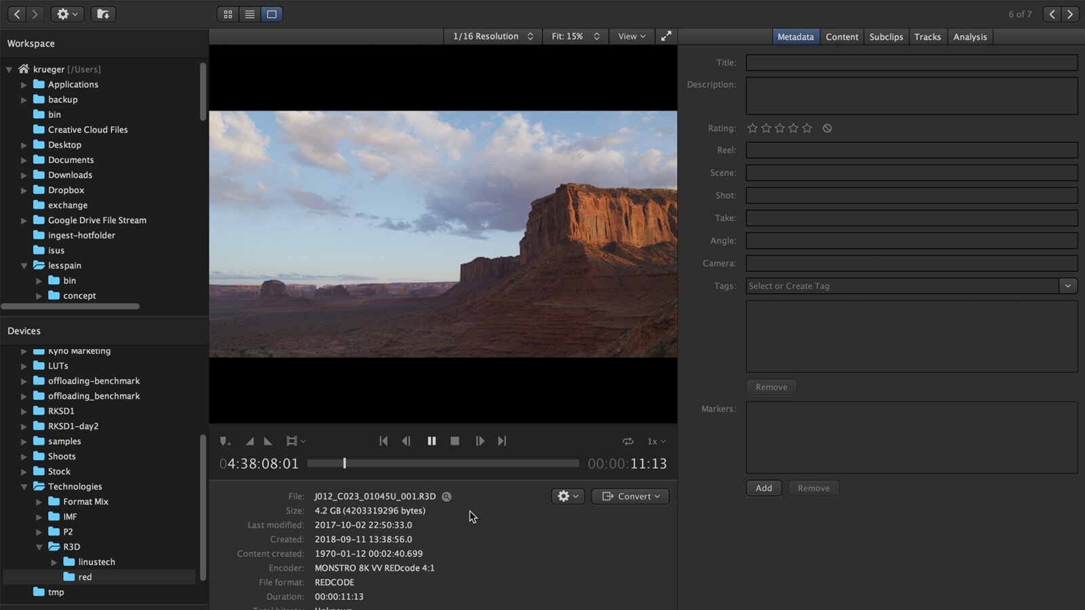Click the Workspace panel vertical scrollbar
The width and height of the screenshot is (1085, 610).
pyautogui.click(x=203, y=91)
